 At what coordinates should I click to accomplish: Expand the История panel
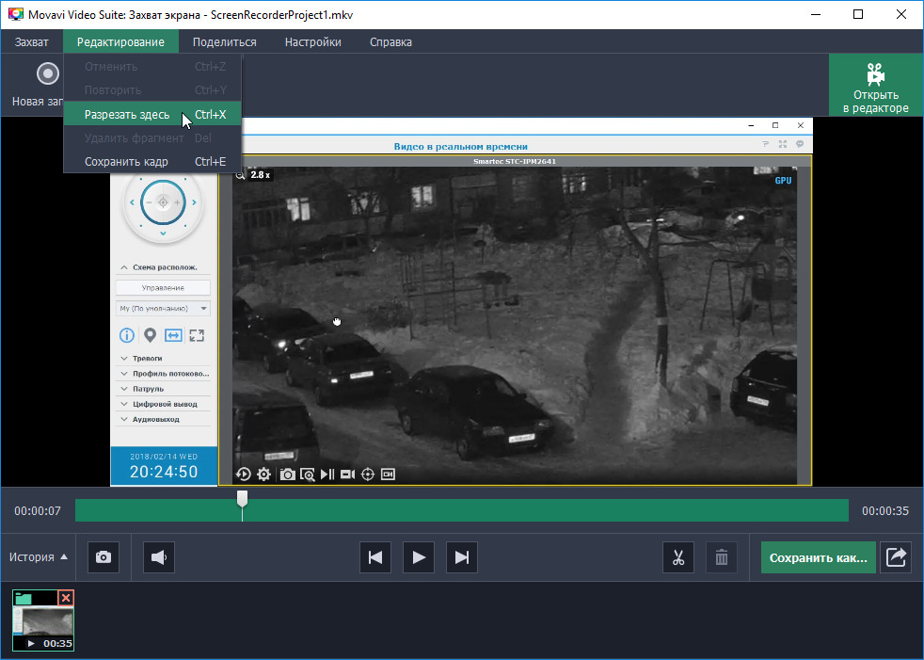coord(39,556)
